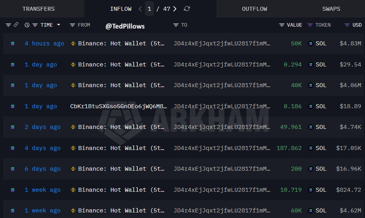Open recipient address in the $16.96K row

pyautogui.click(x=222, y=169)
